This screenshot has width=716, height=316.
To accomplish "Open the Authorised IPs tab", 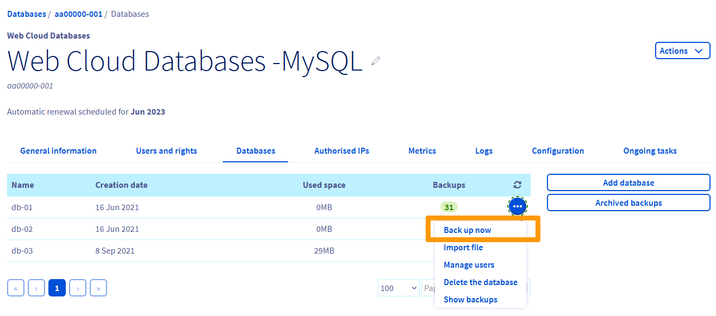I will 341,150.
